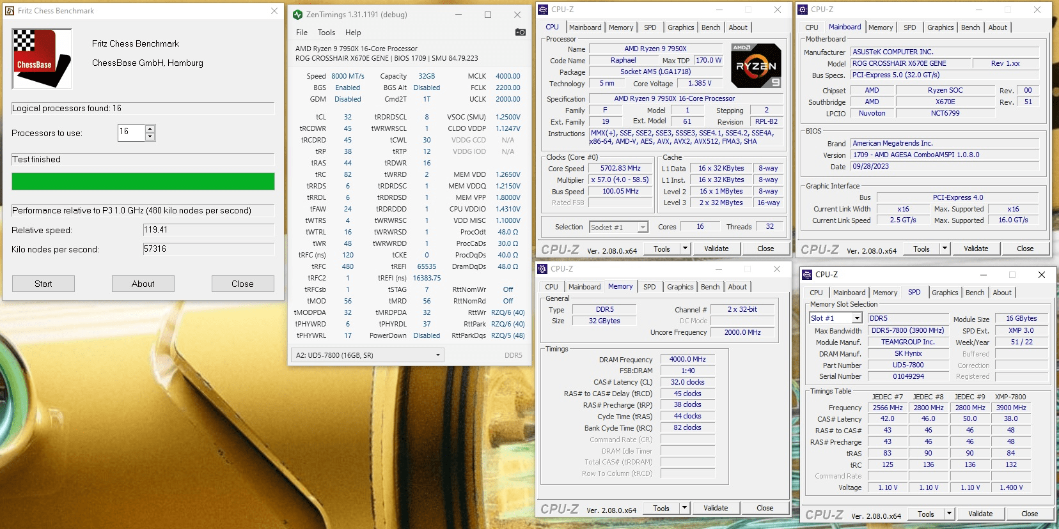
Task: Click the XMP-7800 frequency 3900 MHz cell
Action: [1011, 408]
